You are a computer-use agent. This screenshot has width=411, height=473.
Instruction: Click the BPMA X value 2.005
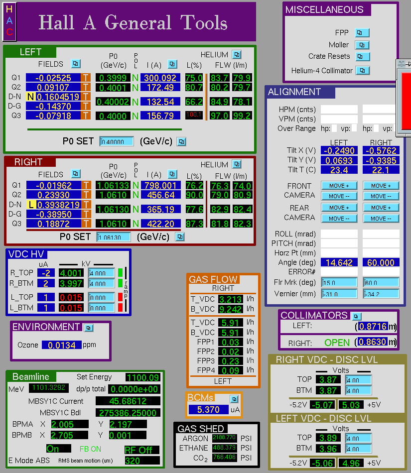coord(70,424)
